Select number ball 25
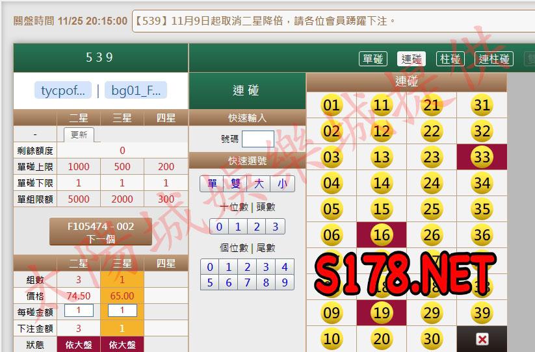535x352 pixels. pos(432,209)
